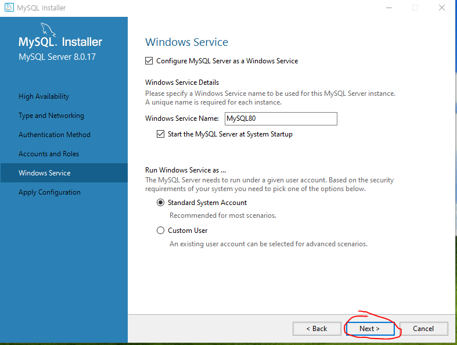The width and height of the screenshot is (457, 345).
Task: Choose the Custom User radio button
Action: (x=161, y=231)
